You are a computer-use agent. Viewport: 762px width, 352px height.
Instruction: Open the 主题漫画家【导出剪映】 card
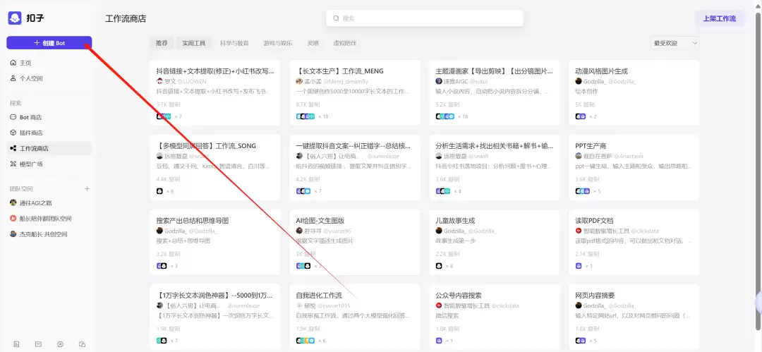(x=495, y=93)
